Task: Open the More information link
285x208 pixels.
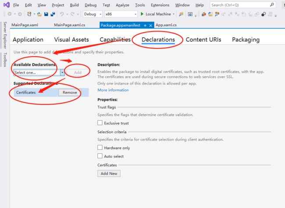Action: 113,90
